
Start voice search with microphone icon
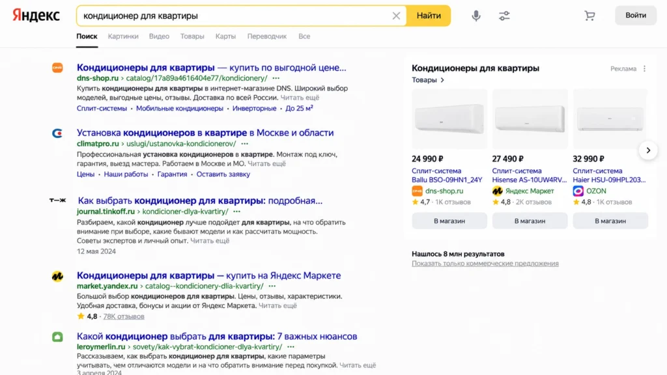[x=476, y=16]
